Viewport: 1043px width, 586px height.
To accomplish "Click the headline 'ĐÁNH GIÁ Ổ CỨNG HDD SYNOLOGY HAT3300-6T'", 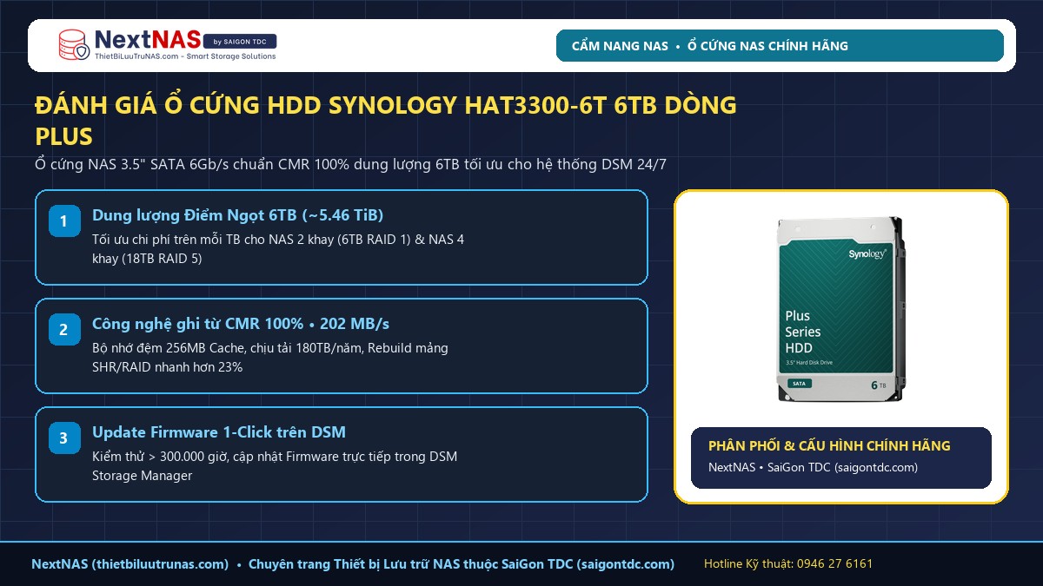I will pyautogui.click(x=385, y=121).
